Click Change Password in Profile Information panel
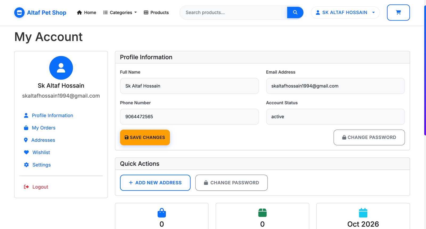 click(x=369, y=138)
